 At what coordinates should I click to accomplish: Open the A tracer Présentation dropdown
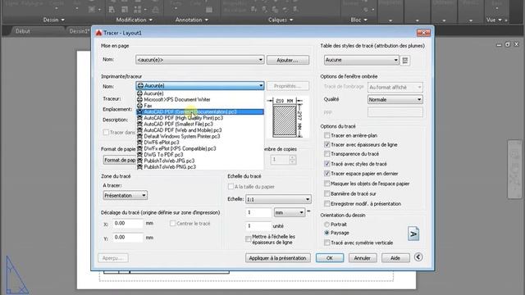coord(125,195)
